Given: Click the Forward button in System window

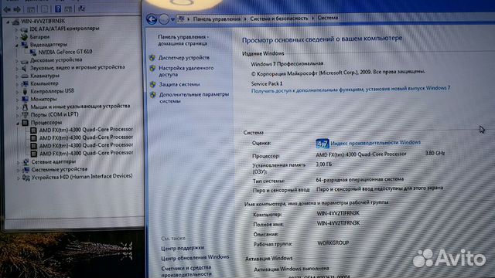Looking at the screenshot, I should coord(163,19).
